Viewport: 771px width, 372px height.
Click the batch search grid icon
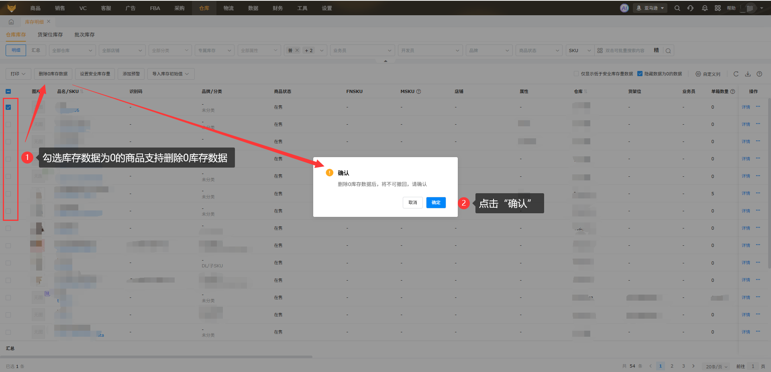click(600, 51)
